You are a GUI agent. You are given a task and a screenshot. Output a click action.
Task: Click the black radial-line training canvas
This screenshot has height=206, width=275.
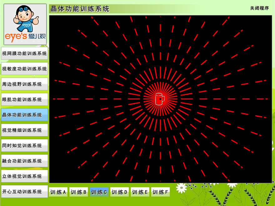click(161, 99)
